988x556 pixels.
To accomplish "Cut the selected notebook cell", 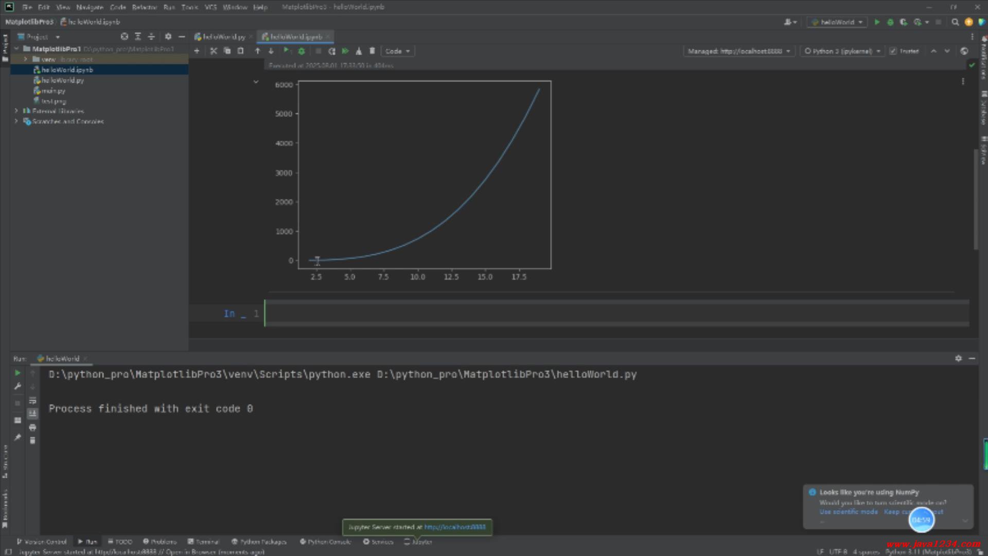I will point(214,51).
